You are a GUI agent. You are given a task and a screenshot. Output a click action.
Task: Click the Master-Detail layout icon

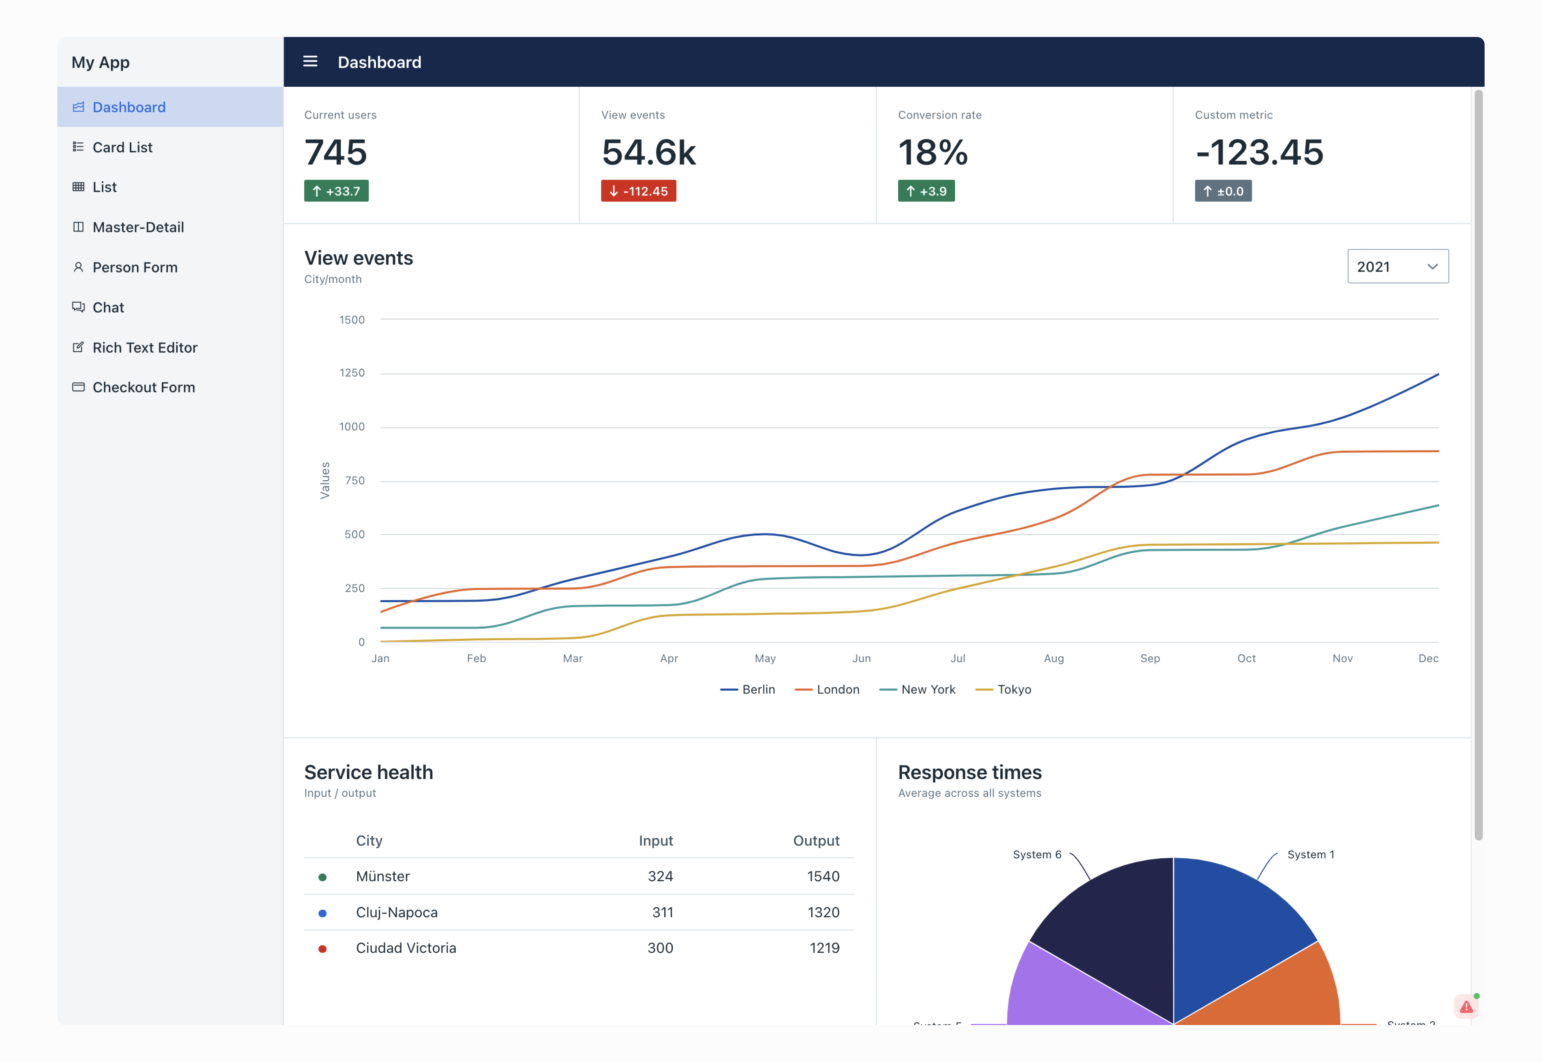(x=78, y=227)
